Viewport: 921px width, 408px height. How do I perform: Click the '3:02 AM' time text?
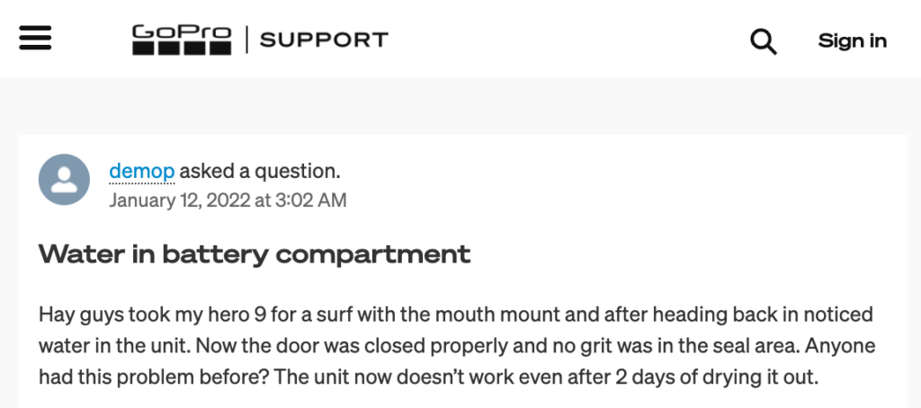coord(311,200)
